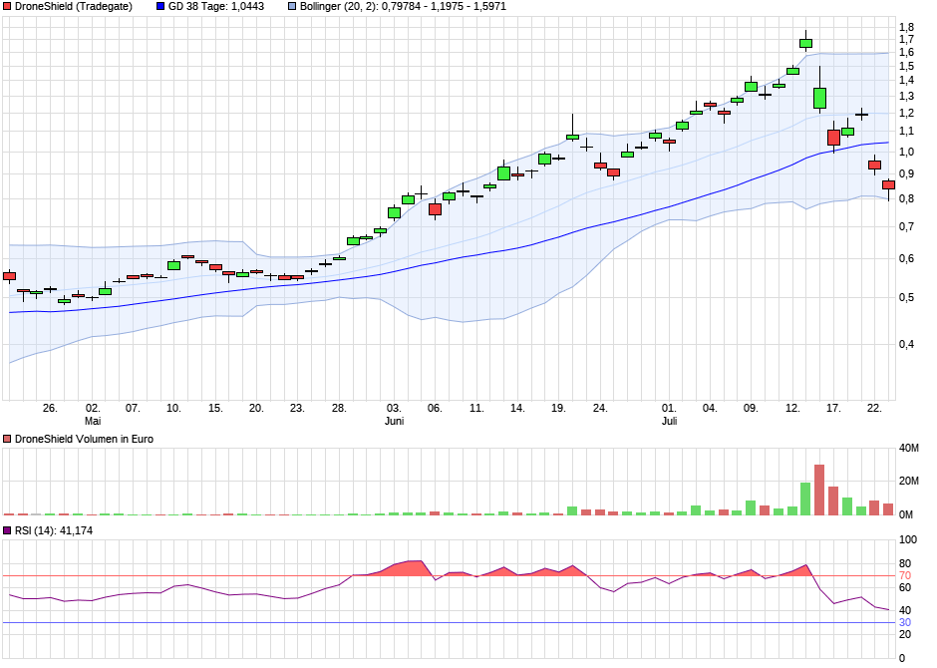Click the blue GD 38 Tage legend swatch
This screenshot has height=668, width=937.
(161, 6)
